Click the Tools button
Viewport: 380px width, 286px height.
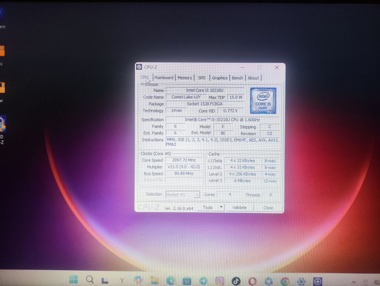pos(208,207)
